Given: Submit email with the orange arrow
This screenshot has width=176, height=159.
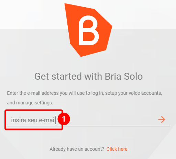Looking at the screenshot, I should (162, 120).
